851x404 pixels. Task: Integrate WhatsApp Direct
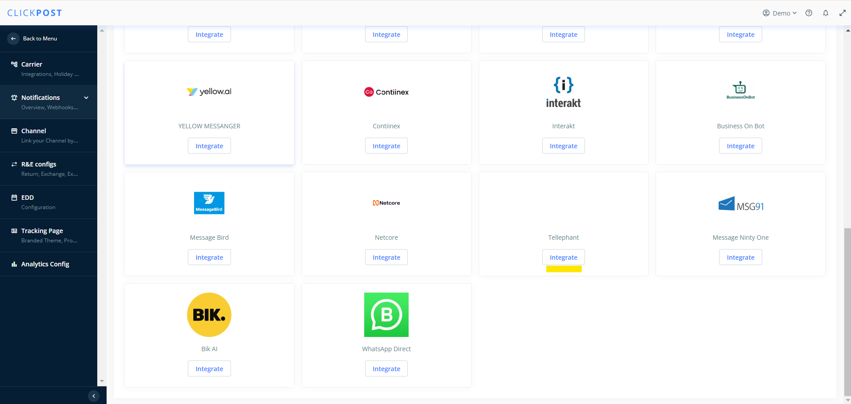(386, 369)
